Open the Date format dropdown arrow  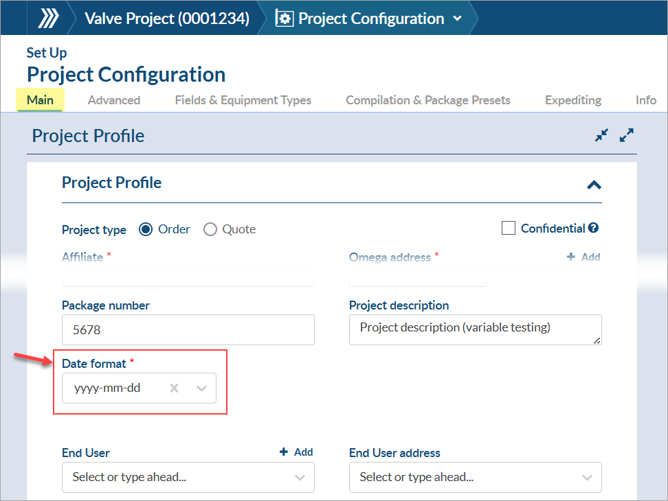(201, 388)
